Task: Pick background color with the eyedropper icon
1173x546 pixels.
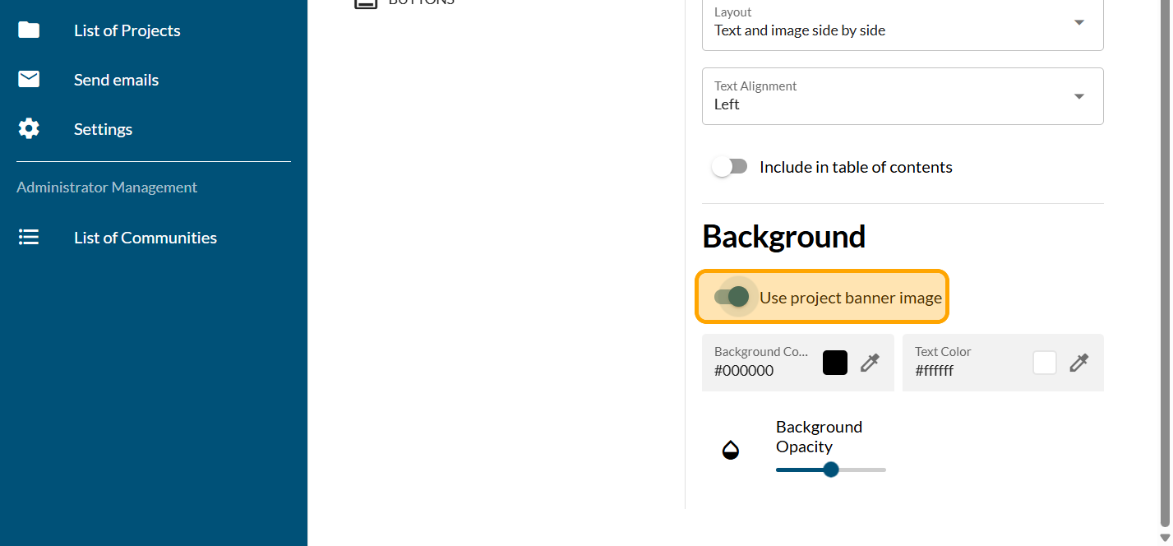Action: tap(870, 363)
